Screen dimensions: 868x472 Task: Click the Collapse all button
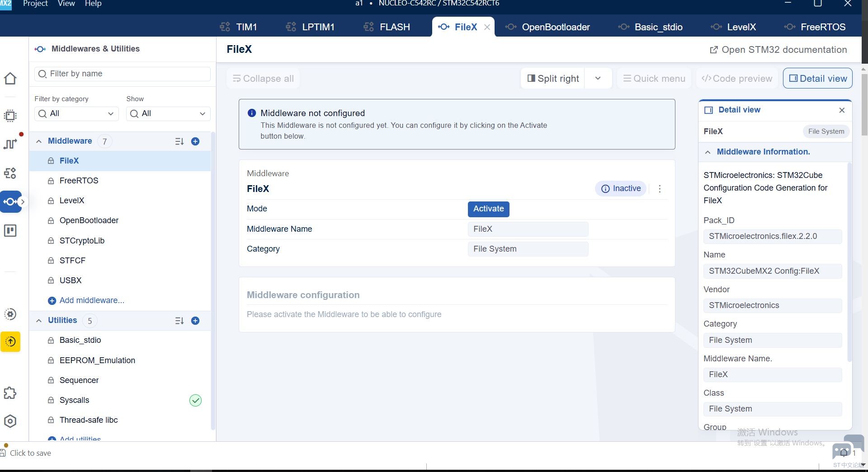coord(263,79)
